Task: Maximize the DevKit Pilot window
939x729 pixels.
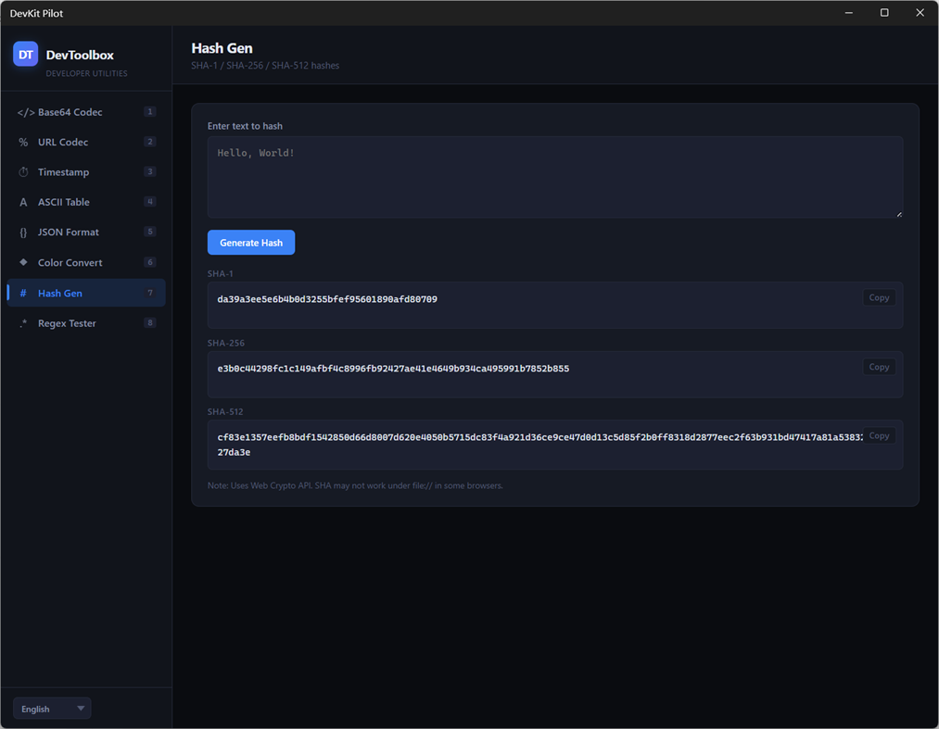Action: point(884,13)
